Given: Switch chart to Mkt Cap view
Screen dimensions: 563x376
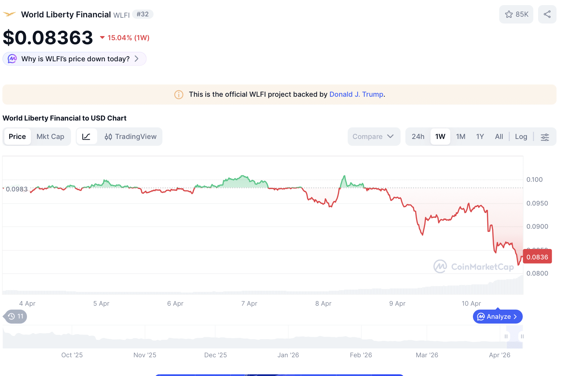Looking at the screenshot, I should coord(50,137).
